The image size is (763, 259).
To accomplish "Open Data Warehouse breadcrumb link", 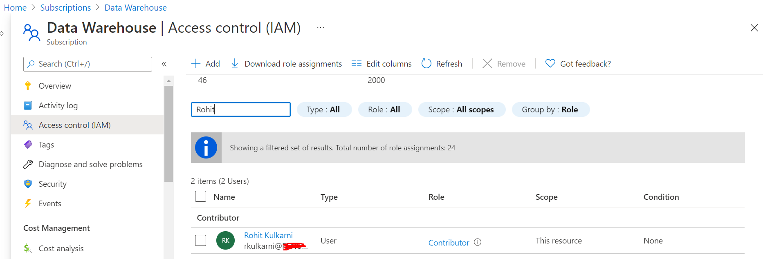I will (x=135, y=8).
